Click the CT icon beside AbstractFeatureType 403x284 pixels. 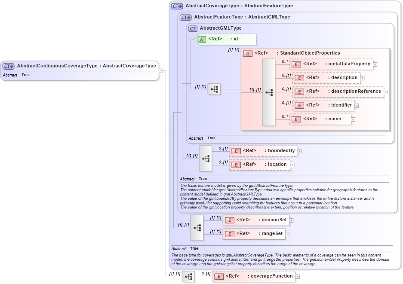[186, 18]
